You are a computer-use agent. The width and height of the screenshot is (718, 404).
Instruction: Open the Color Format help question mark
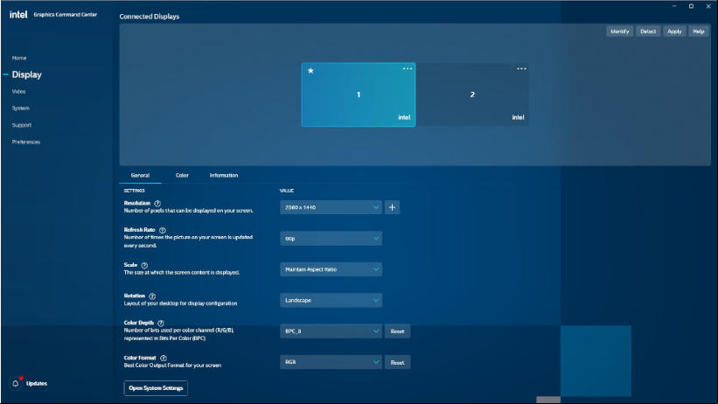click(163, 359)
